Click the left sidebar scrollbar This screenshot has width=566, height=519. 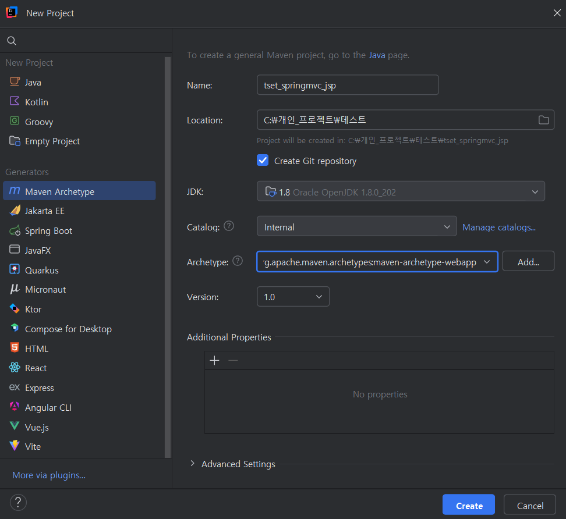[x=168, y=257]
